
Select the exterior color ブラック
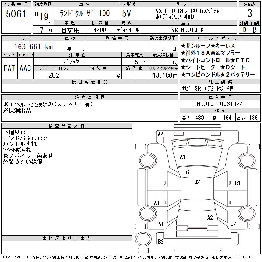coord(71,62)
